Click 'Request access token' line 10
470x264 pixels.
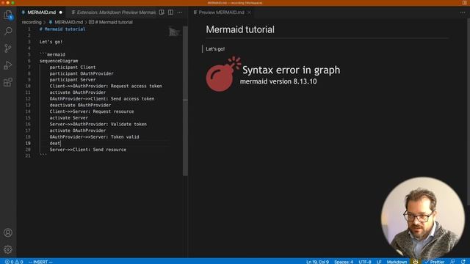click(x=106, y=86)
